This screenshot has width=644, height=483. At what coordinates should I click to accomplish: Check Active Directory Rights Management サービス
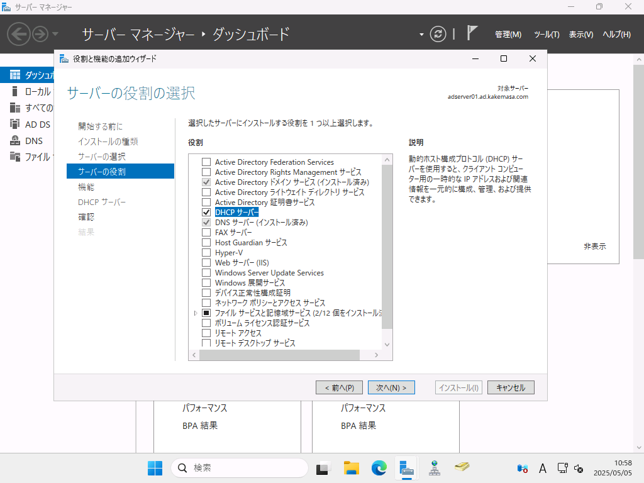point(206,172)
